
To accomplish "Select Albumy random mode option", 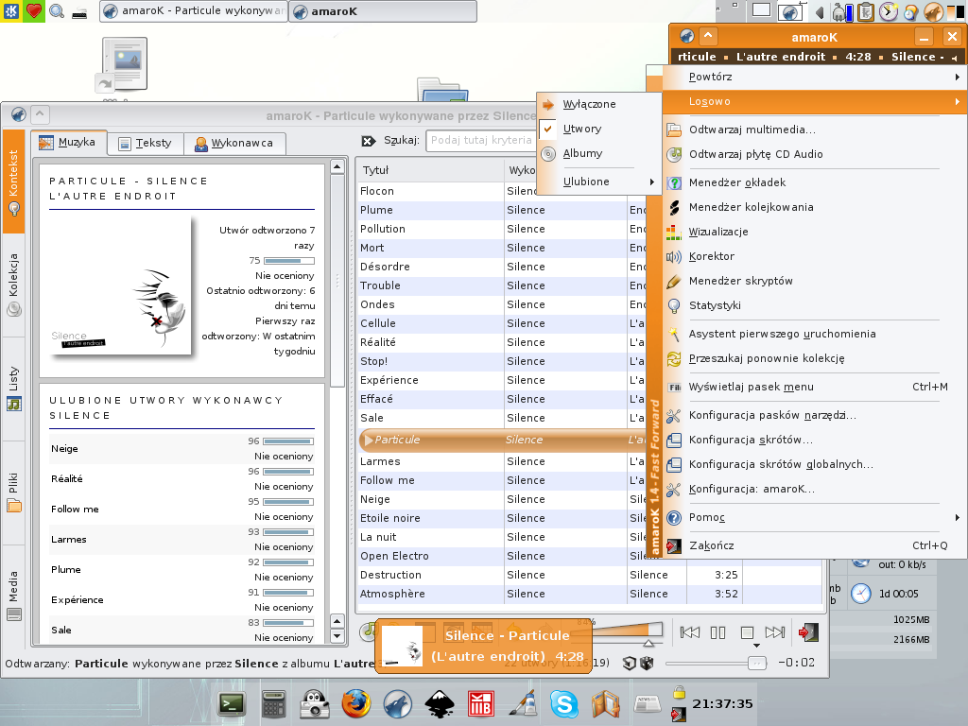I will pyautogui.click(x=600, y=154).
